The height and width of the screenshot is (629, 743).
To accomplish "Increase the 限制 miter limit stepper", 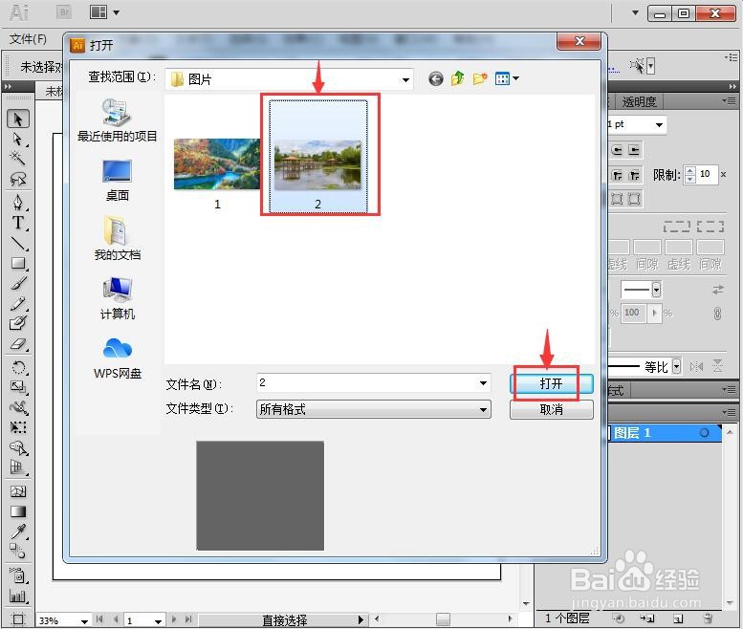I will click(690, 170).
